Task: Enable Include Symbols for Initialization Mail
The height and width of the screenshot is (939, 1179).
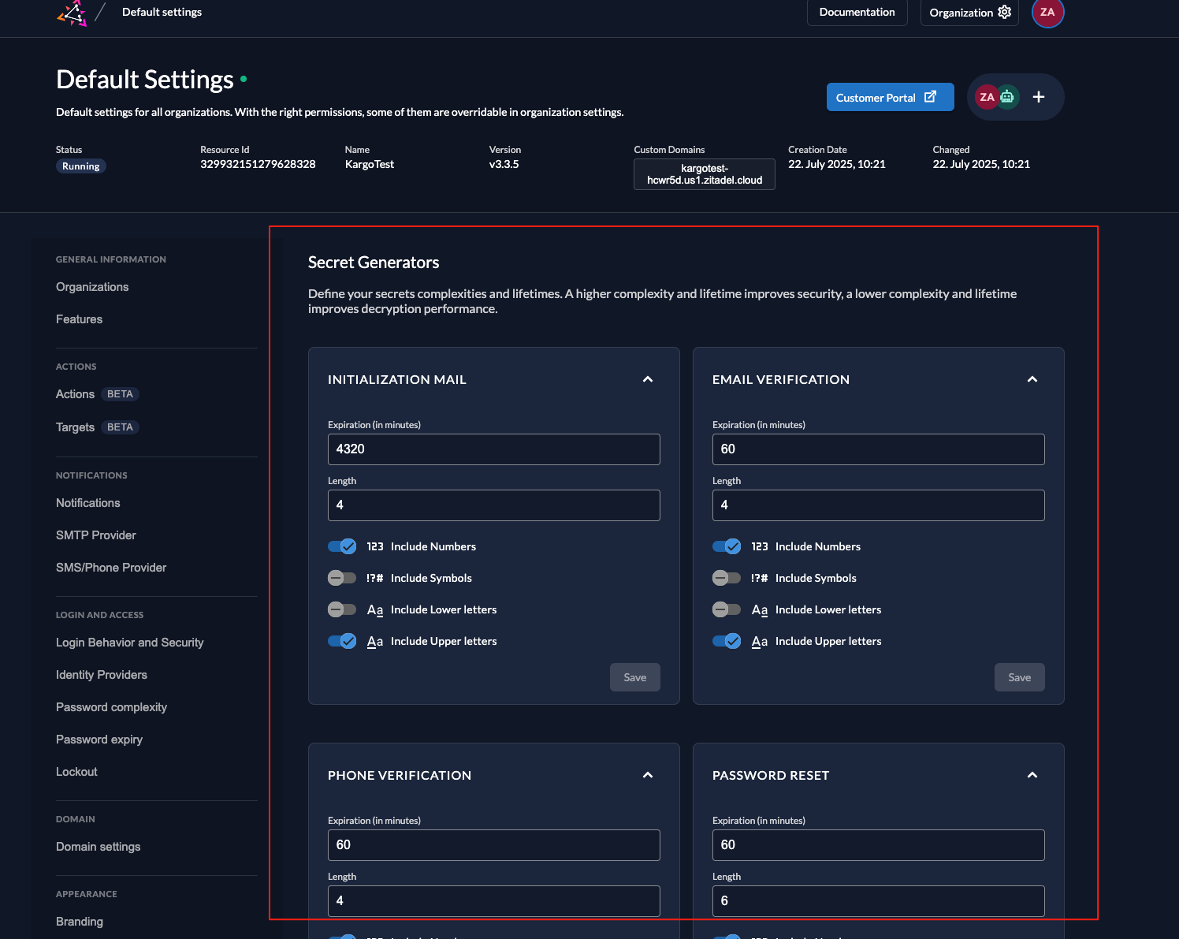Action: pos(342,578)
